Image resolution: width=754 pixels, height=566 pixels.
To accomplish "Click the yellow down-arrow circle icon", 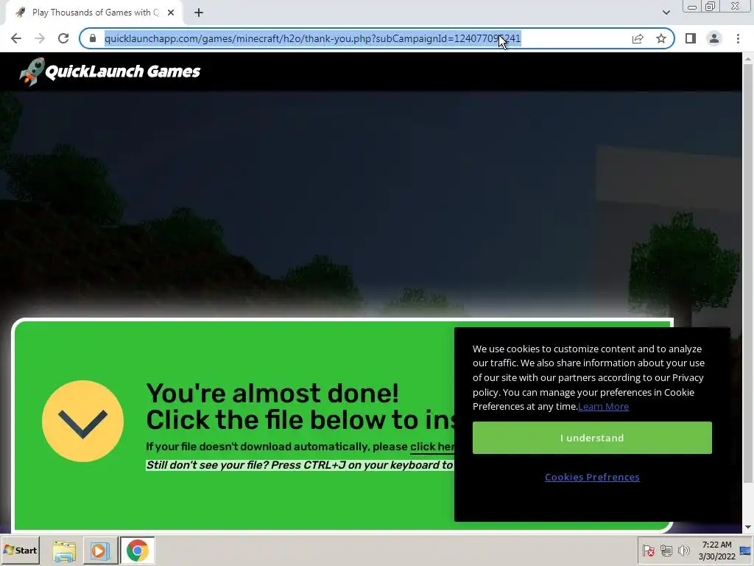I will point(82,421).
